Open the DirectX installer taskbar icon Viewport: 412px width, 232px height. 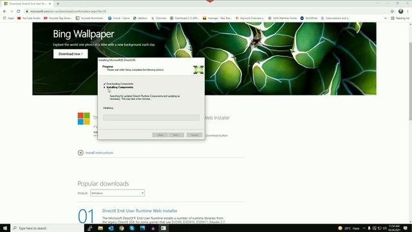click(x=164, y=228)
